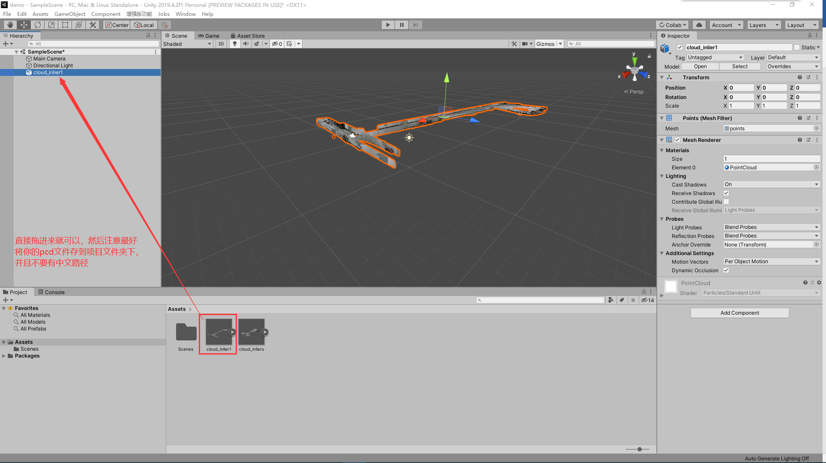Click the Pause button

(x=401, y=25)
